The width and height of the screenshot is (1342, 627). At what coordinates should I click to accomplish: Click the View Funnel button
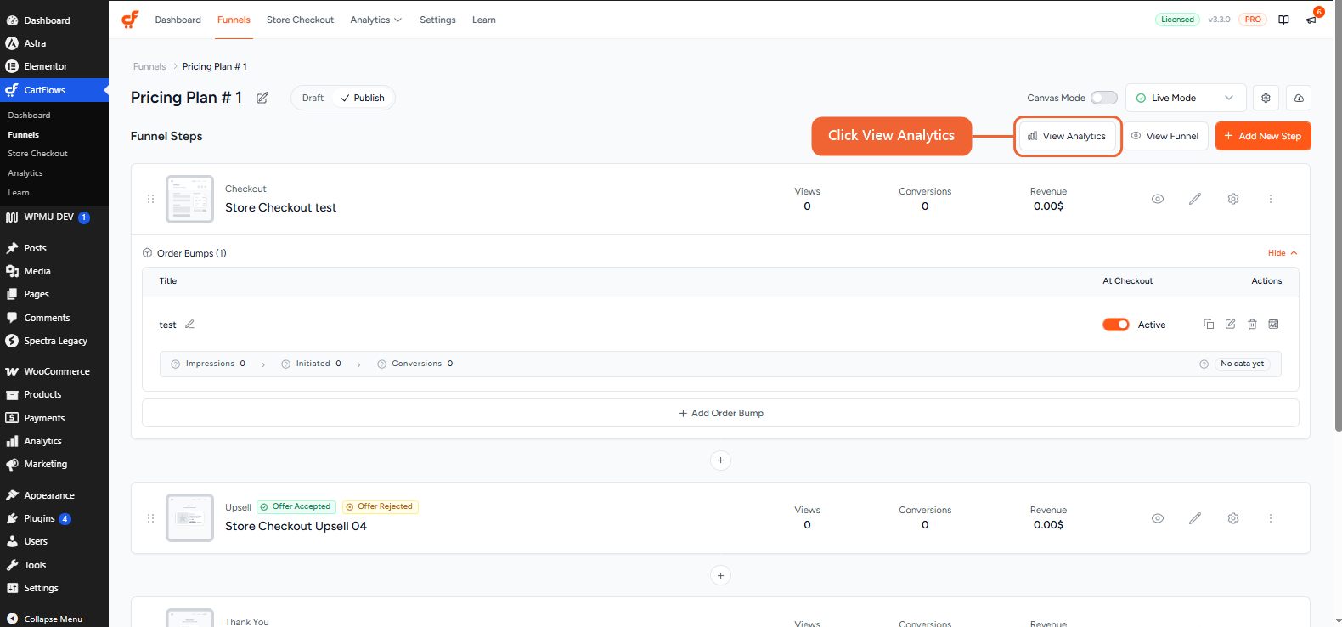[1165, 136]
